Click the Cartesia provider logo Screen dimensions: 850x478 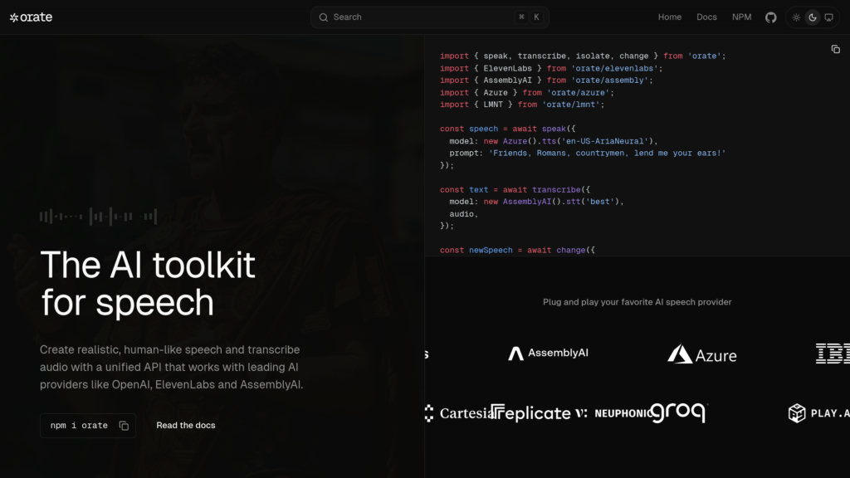pos(459,413)
